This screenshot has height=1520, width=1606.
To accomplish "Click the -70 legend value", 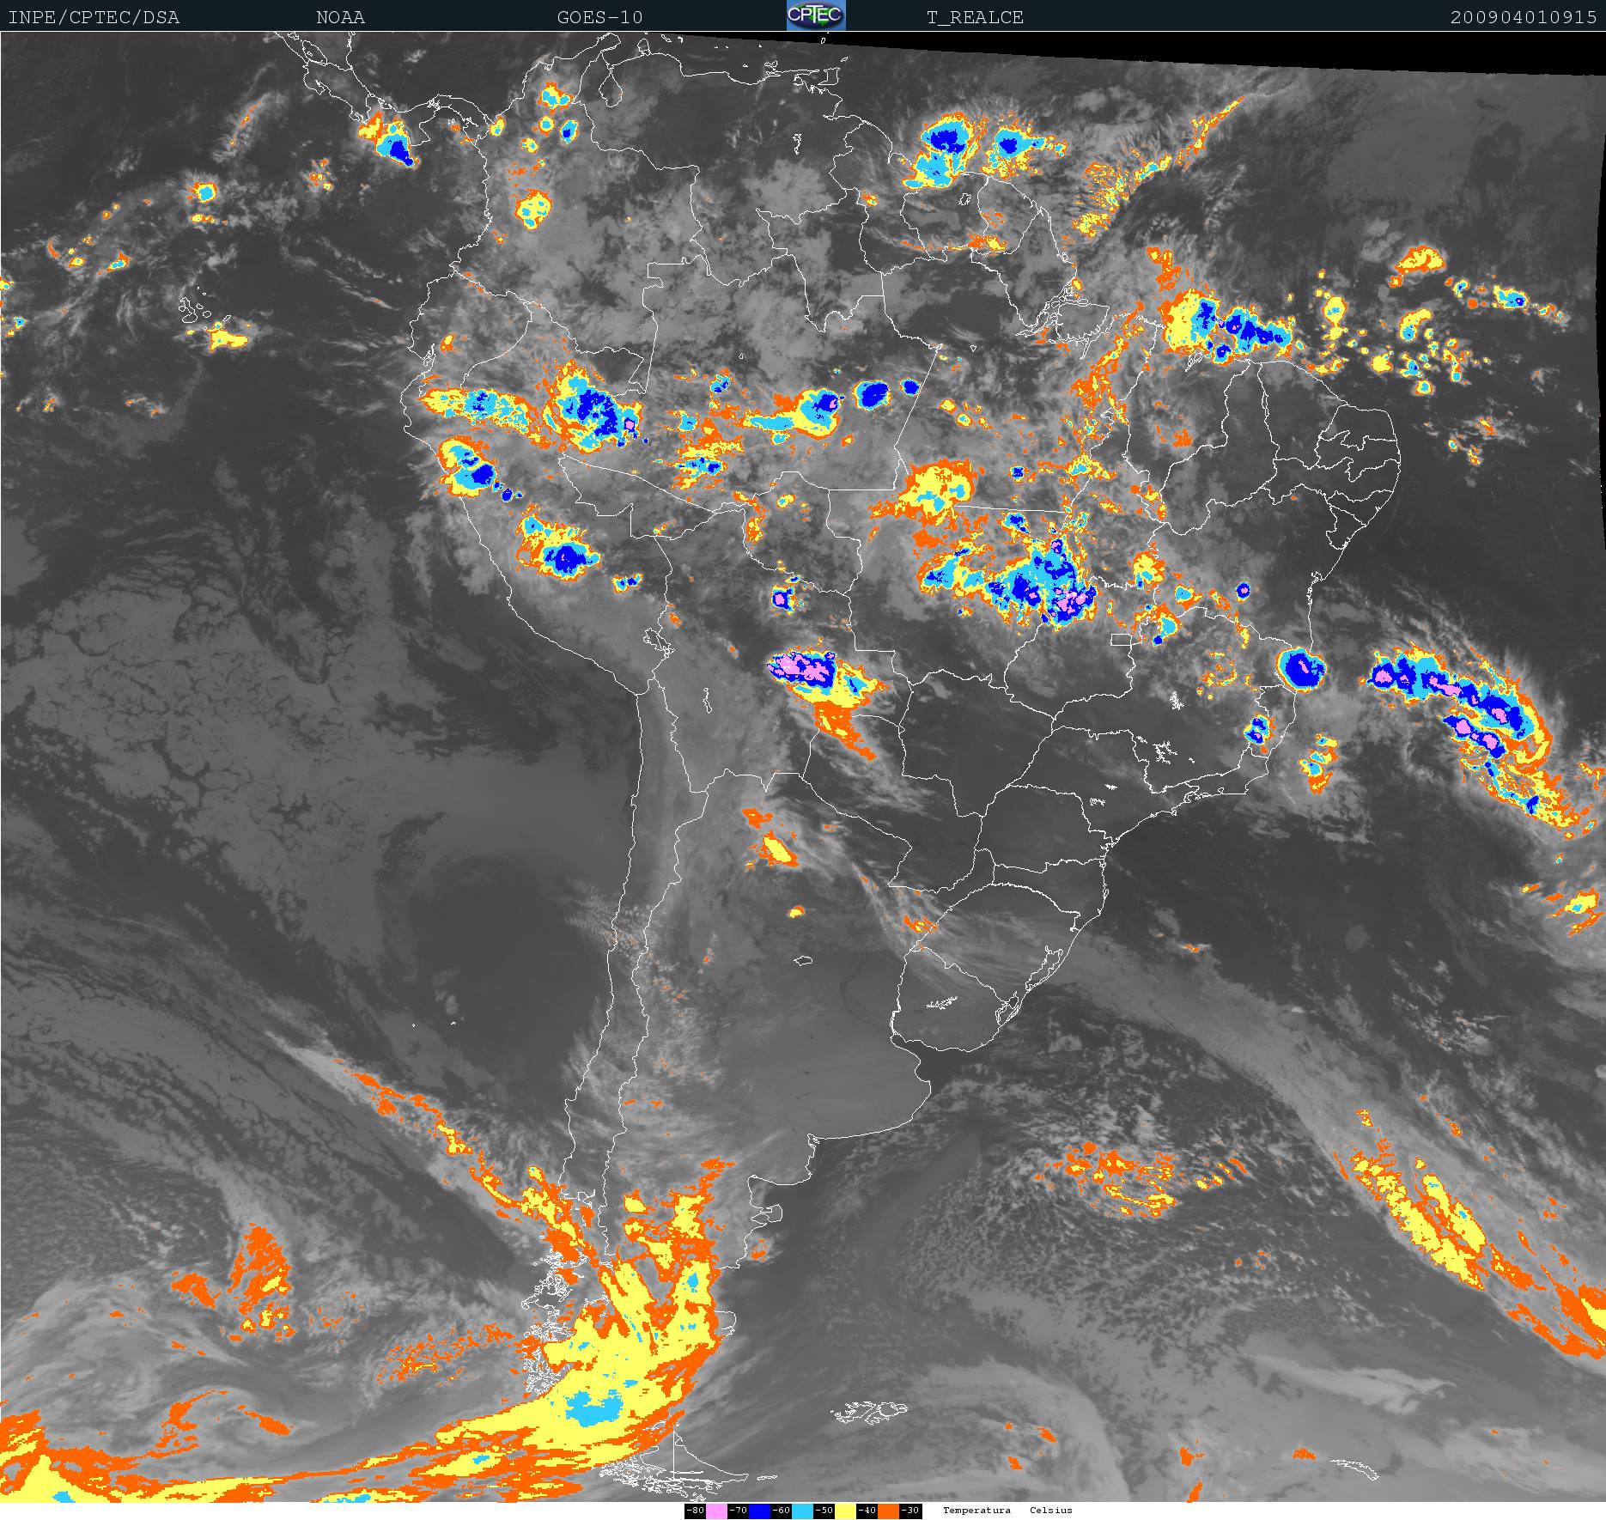I will [738, 1511].
